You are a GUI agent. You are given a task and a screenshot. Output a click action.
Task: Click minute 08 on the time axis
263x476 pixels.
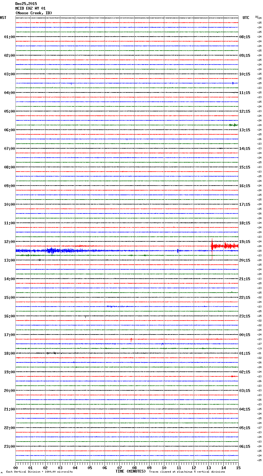pyautogui.click(x=134, y=468)
